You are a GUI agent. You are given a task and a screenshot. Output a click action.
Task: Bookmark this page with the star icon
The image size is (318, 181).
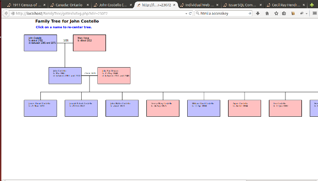(276, 14)
